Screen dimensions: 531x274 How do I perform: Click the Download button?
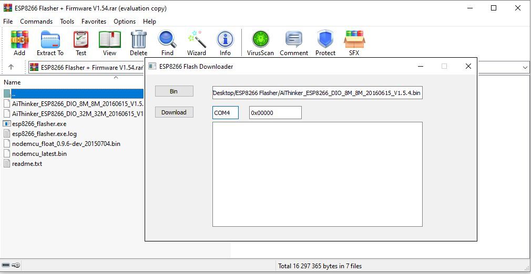174,112
